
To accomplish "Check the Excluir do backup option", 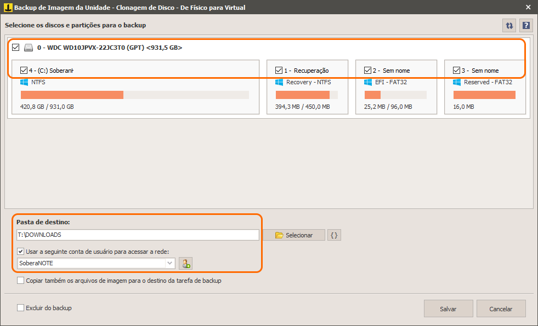I will (x=21, y=308).
